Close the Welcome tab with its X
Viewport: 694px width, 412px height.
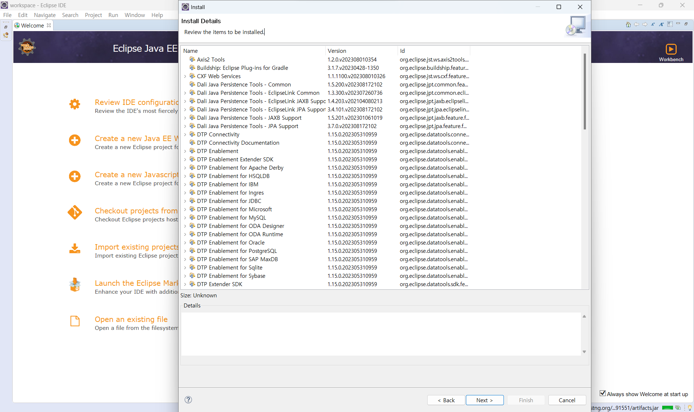click(x=49, y=25)
